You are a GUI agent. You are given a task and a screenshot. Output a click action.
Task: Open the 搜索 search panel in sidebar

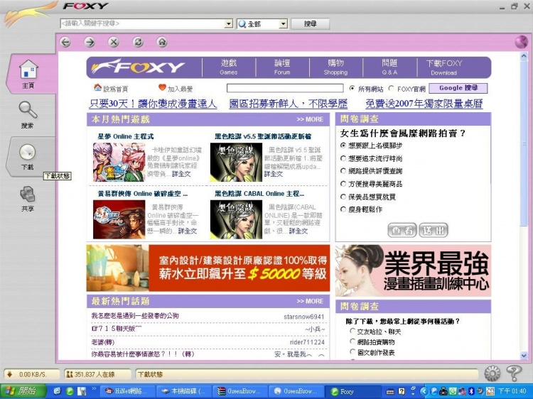tap(28, 114)
